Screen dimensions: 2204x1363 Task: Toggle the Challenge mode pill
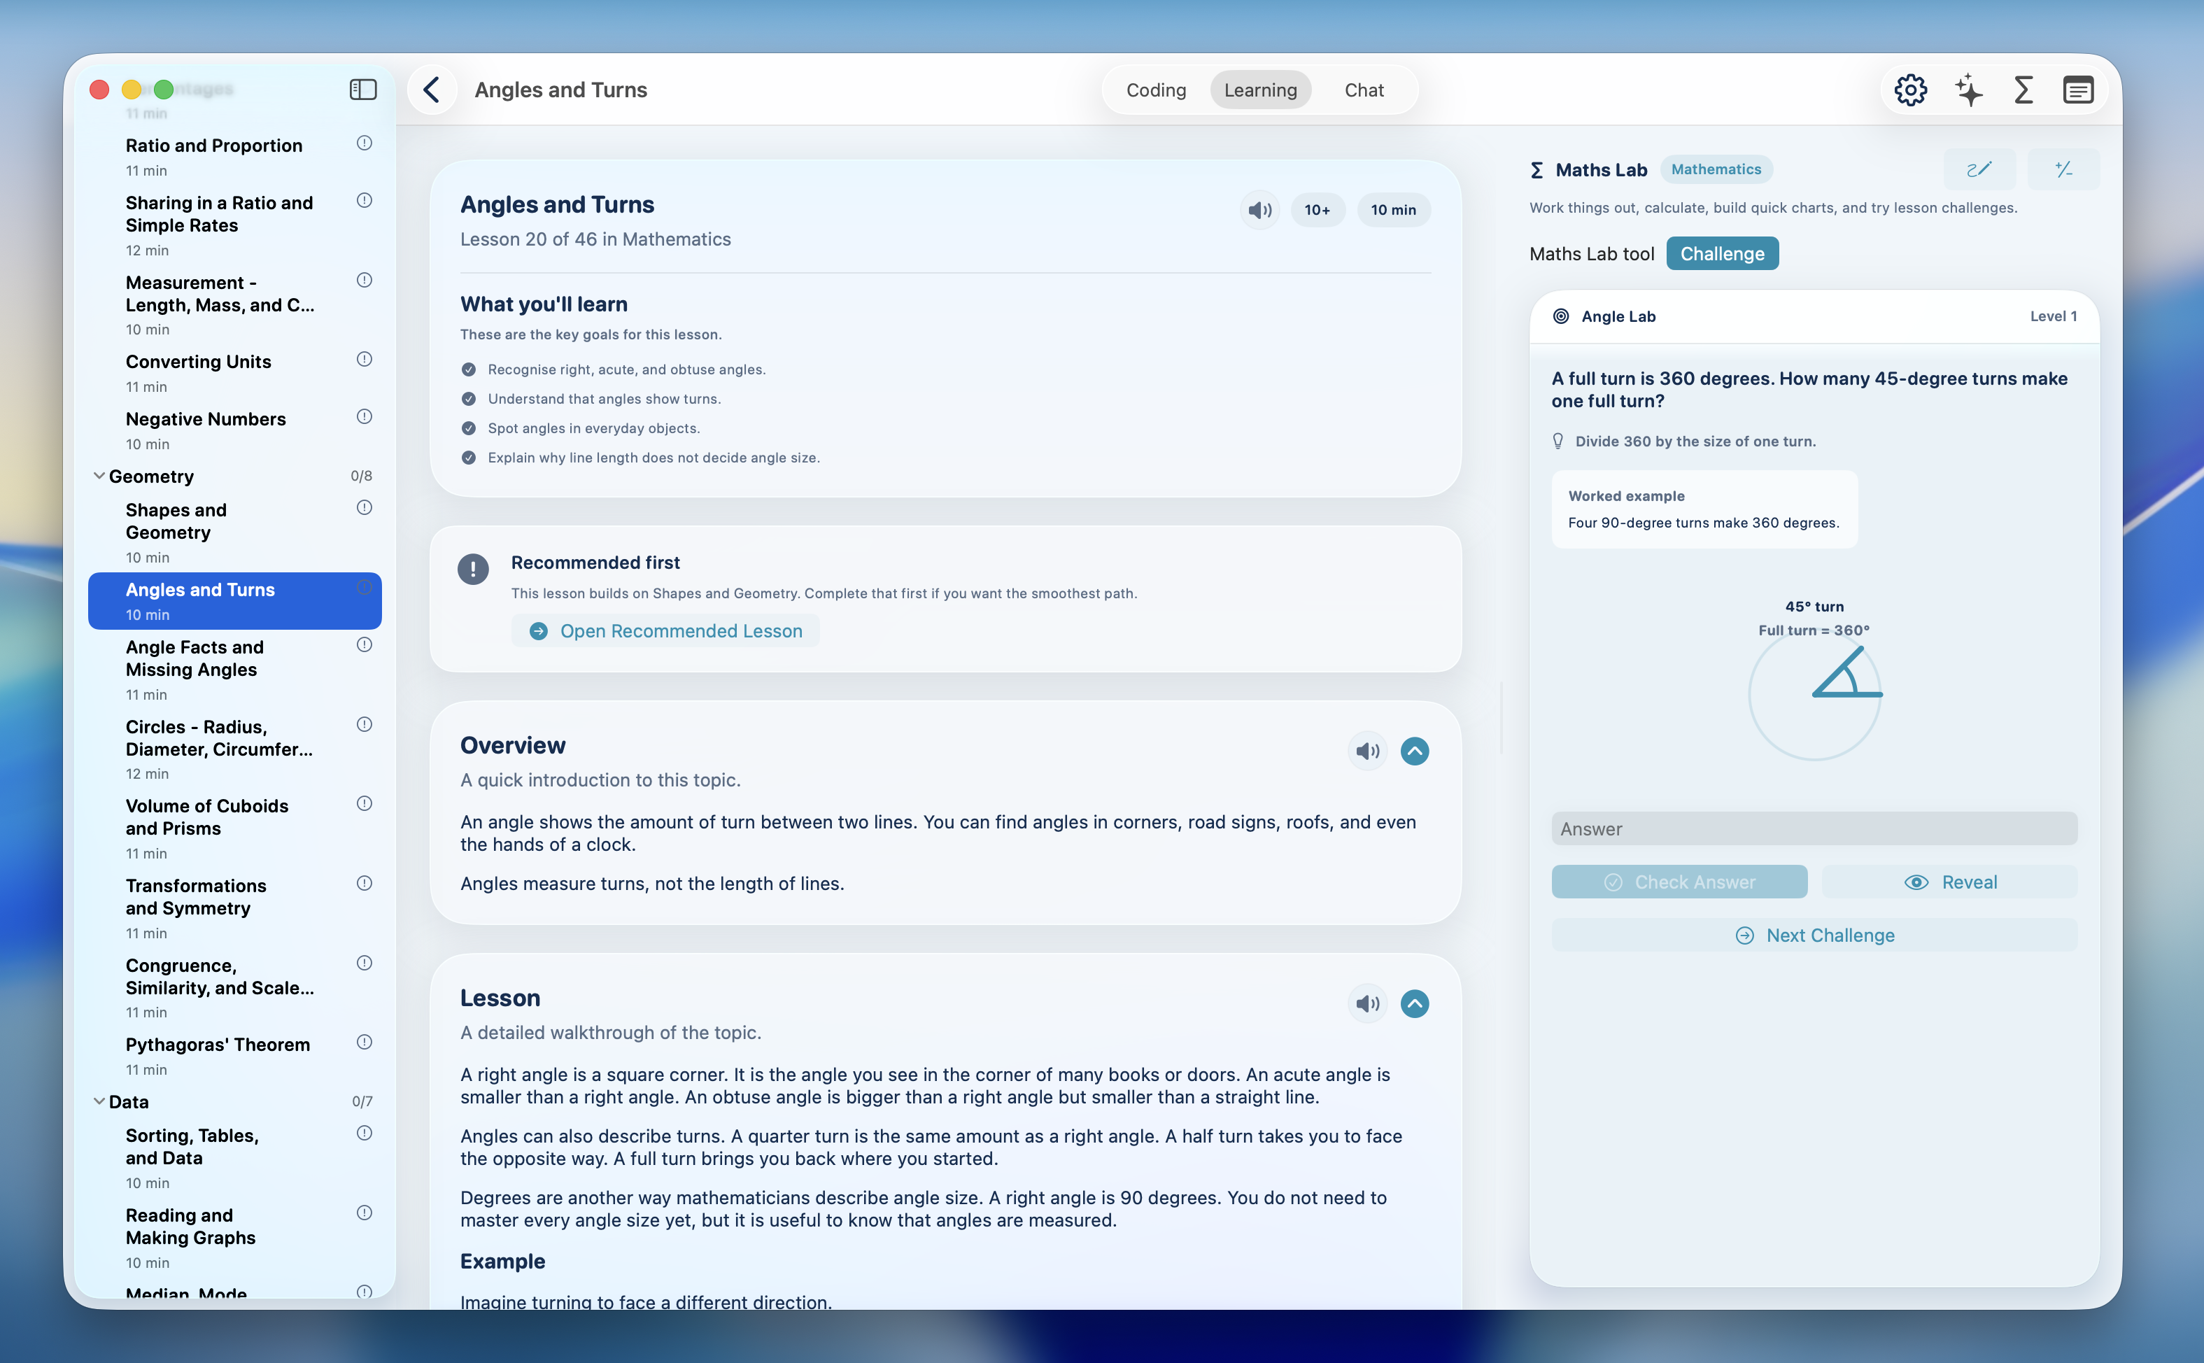pyautogui.click(x=1722, y=253)
